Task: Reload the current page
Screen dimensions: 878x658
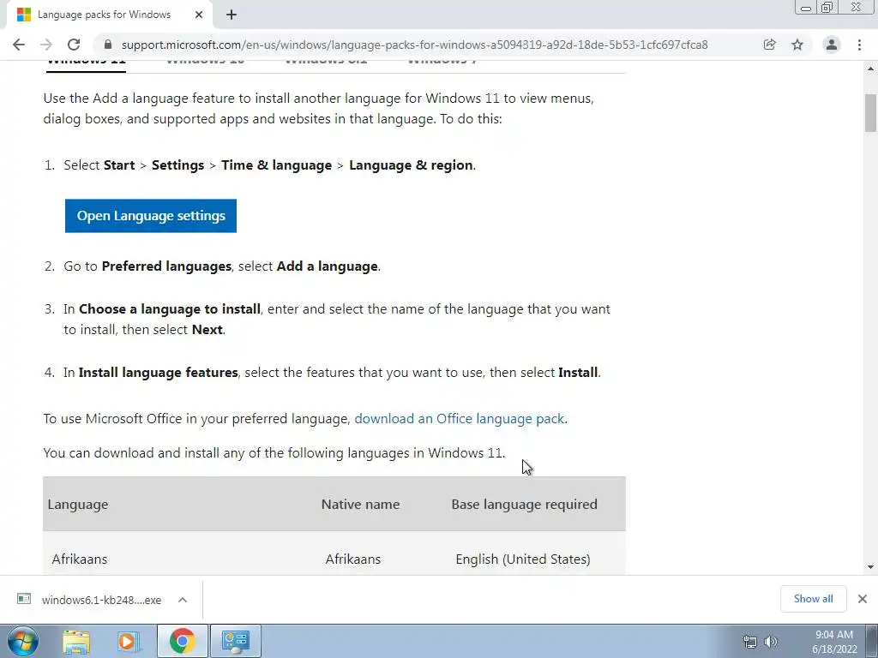Action: tap(74, 45)
